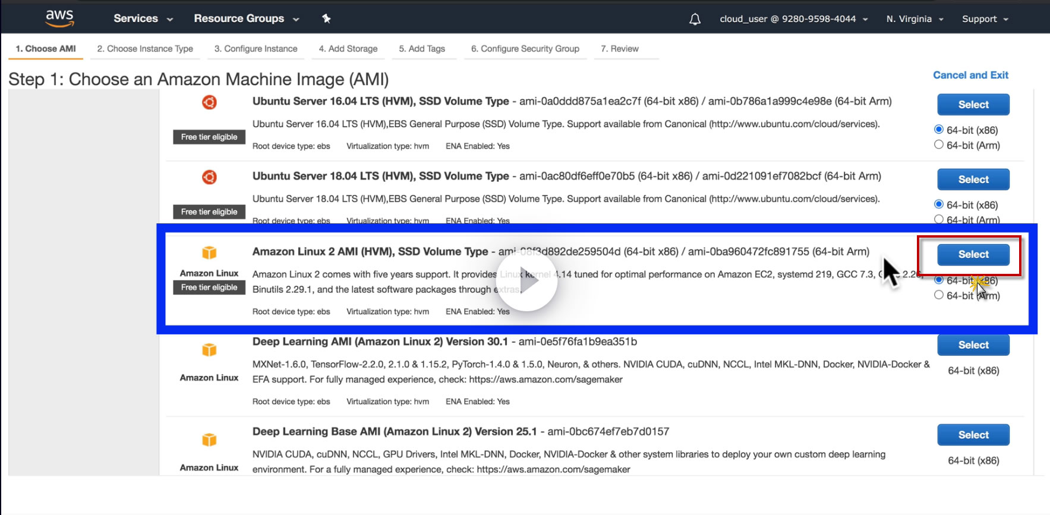Expand the Services dropdown menu
1050x515 pixels.
click(x=143, y=18)
